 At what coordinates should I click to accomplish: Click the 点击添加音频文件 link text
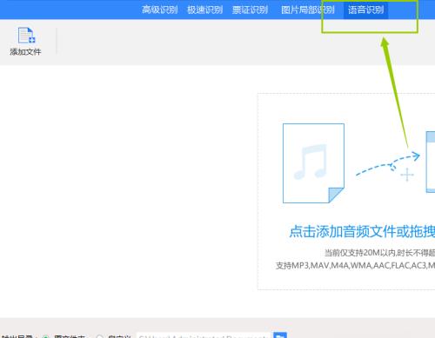pyautogui.click(x=362, y=231)
